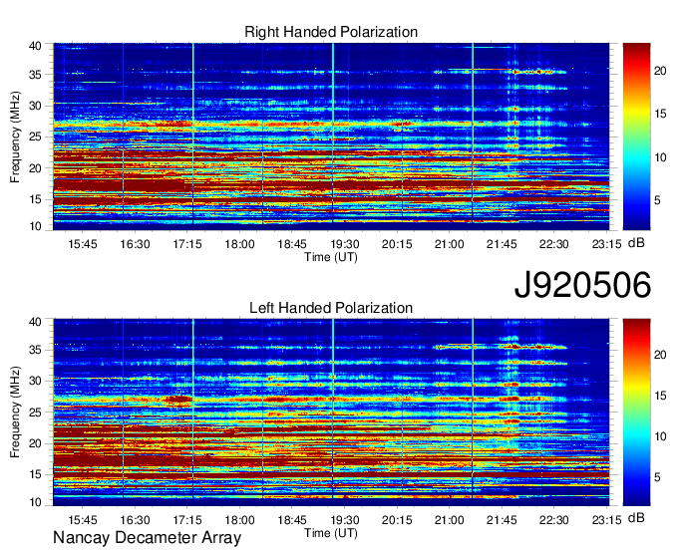Select the 15 MHz tick of Left Handed plot
This screenshot has height=550, width=678.
coord(35,474)
